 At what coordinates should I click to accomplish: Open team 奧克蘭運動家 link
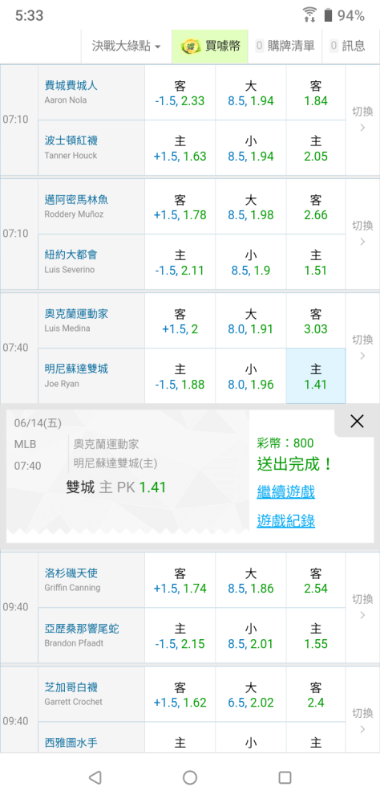(76, 314)
